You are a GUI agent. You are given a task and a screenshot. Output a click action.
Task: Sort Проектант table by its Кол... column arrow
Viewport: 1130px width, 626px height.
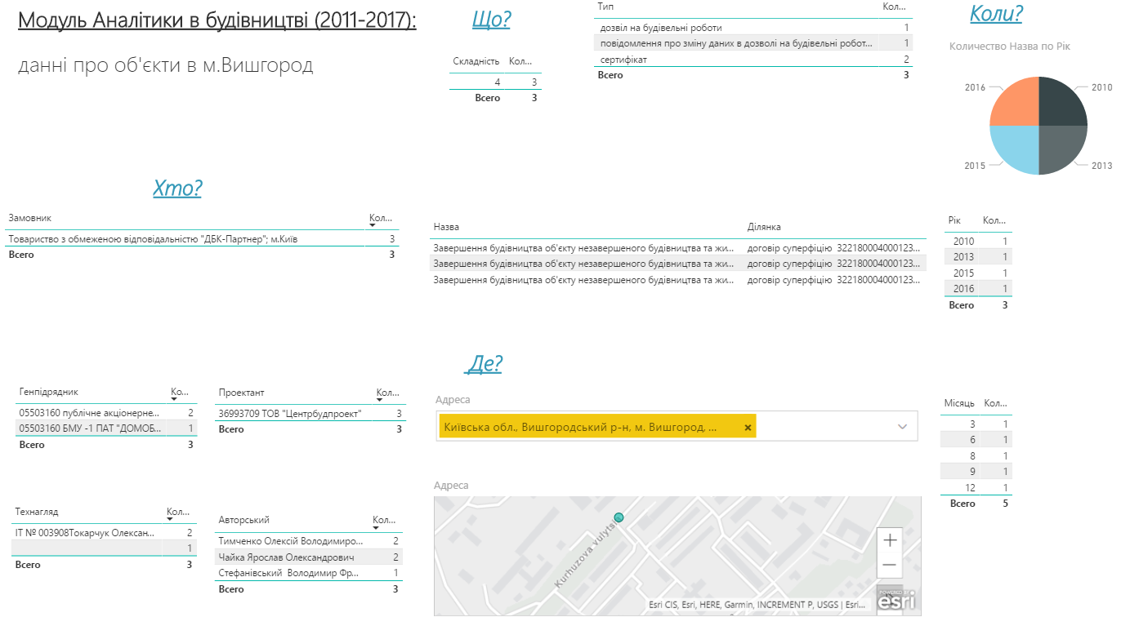[x=381, y=399]
